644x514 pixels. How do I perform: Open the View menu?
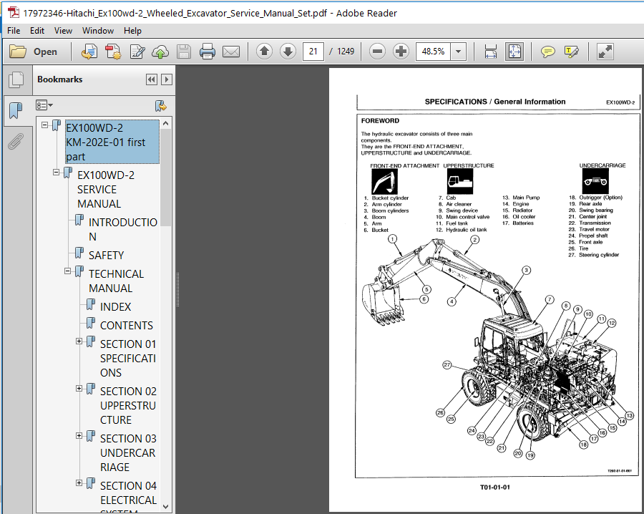point(63,31)
